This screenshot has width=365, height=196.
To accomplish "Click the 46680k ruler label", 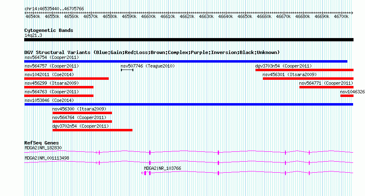I will (303, 16).
